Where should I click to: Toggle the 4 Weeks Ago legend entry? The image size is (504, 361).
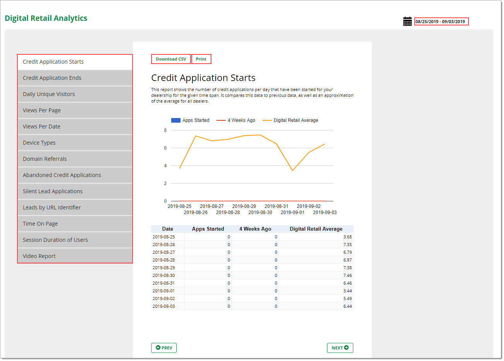tap(236, 120)
